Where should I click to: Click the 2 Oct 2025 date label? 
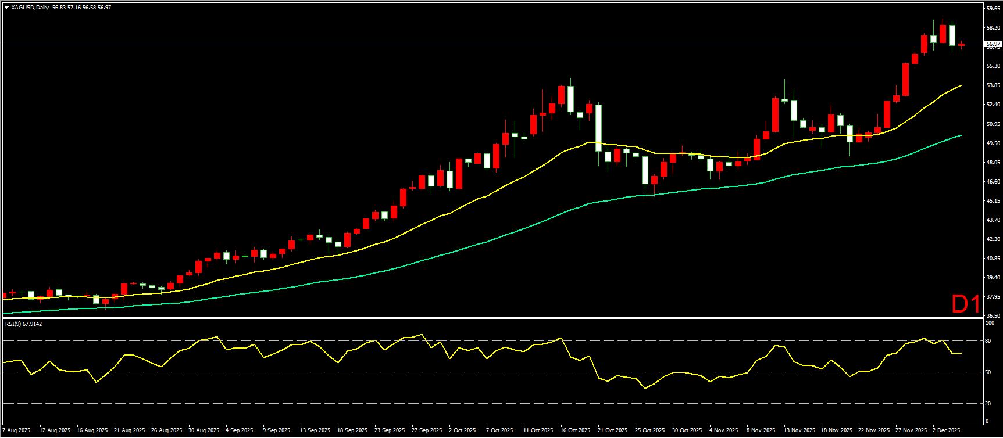[x=462, y=430]
